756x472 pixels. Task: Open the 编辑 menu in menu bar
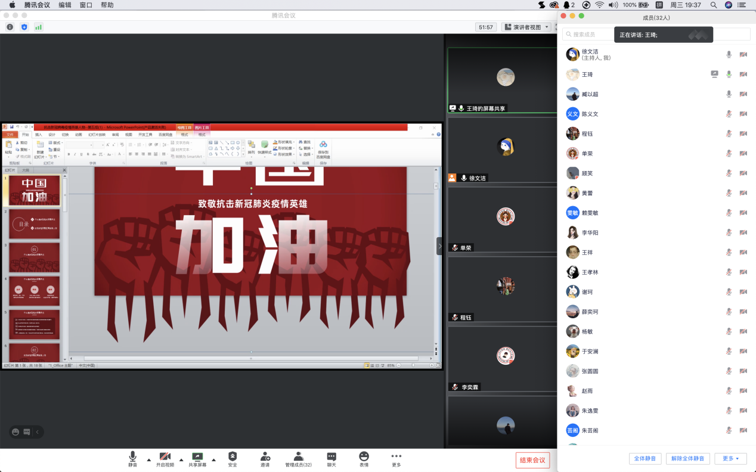[65, 5]
